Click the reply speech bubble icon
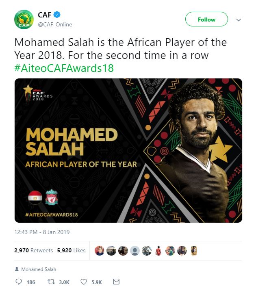 coord(19,282)
